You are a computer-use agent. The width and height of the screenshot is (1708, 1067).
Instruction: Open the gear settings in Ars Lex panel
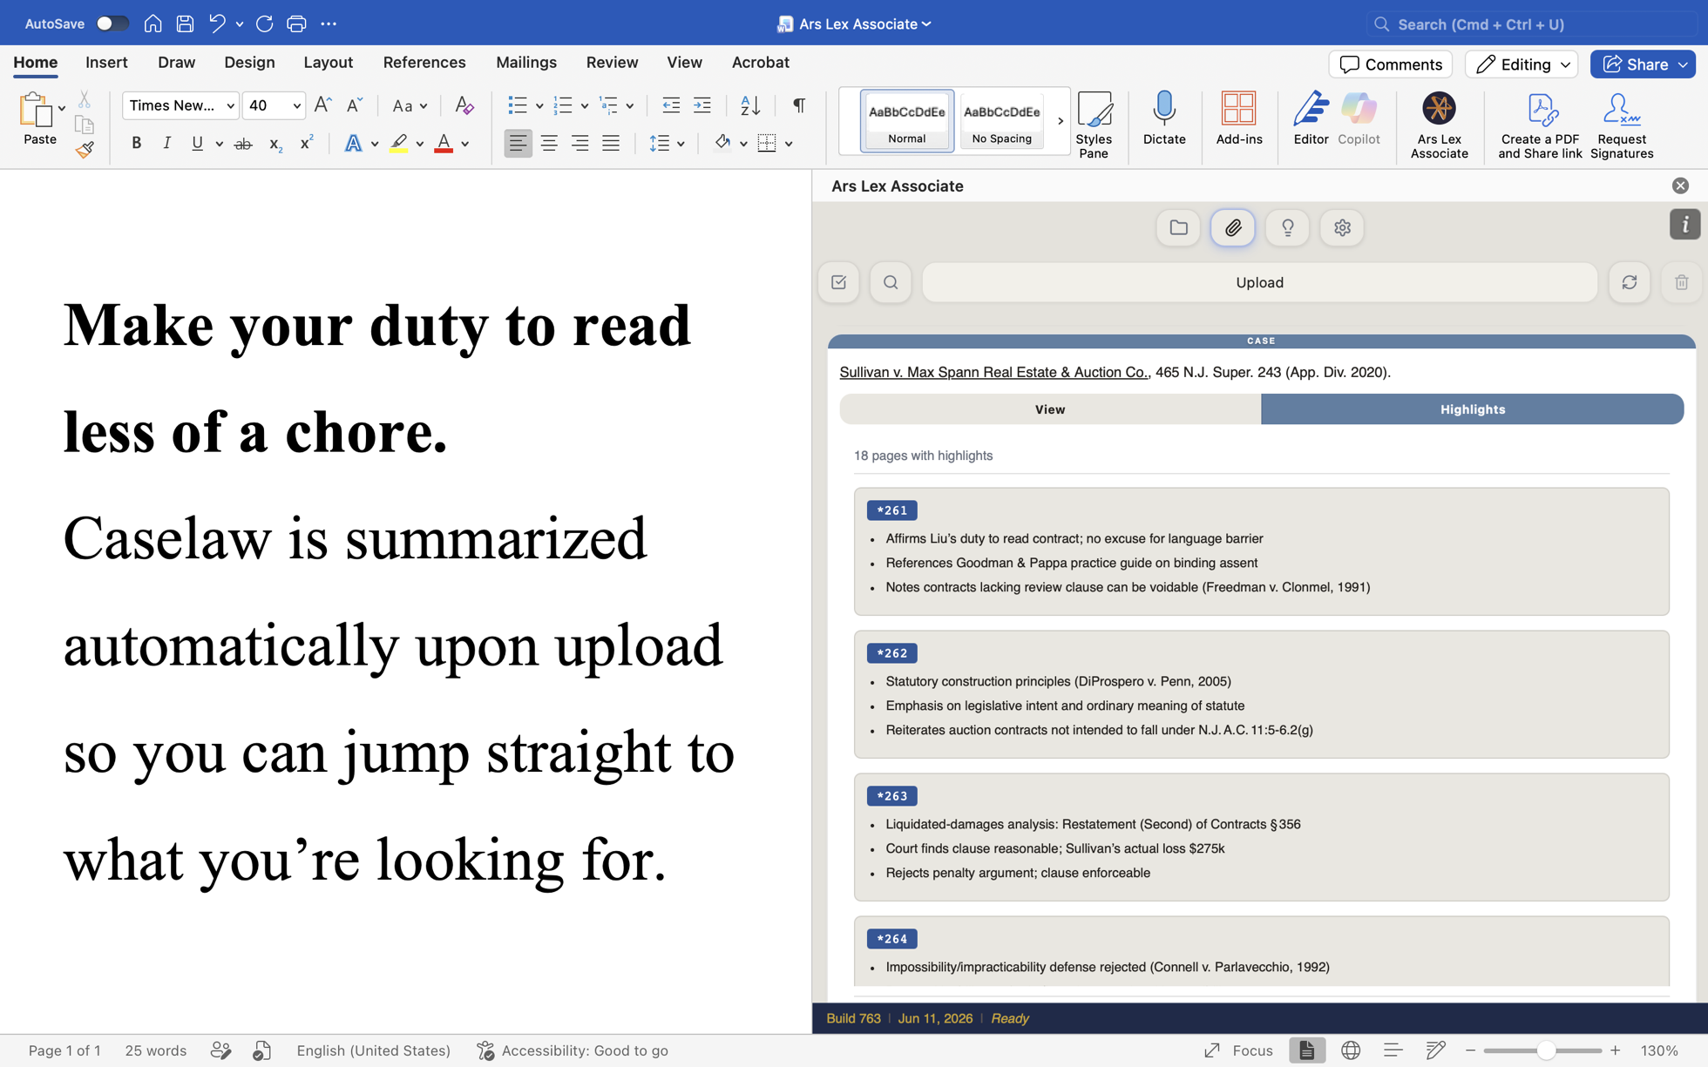[x=1342, y=228]
